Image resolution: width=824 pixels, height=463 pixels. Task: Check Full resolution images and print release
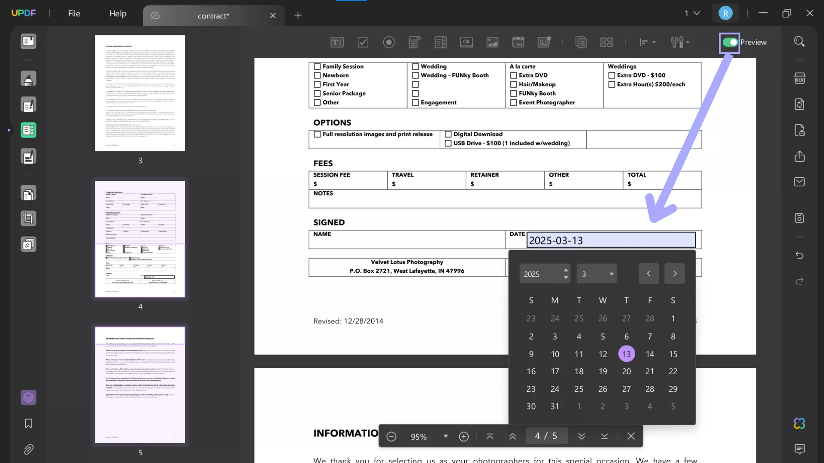(317, 134)
